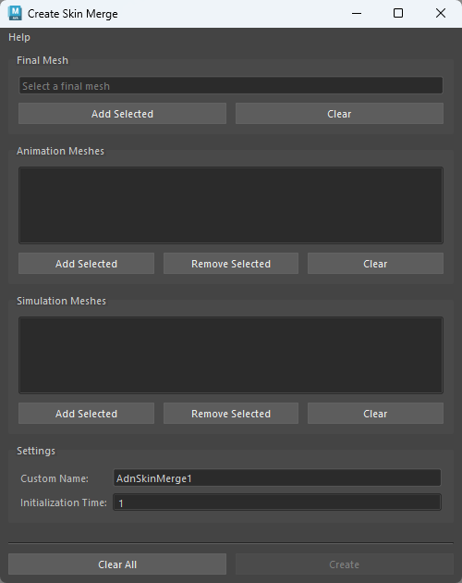
Task: Maximize the Create Skin Merge window
Action: tap(398, 13)
